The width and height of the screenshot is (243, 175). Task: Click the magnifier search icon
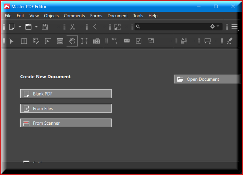(138, 27)
